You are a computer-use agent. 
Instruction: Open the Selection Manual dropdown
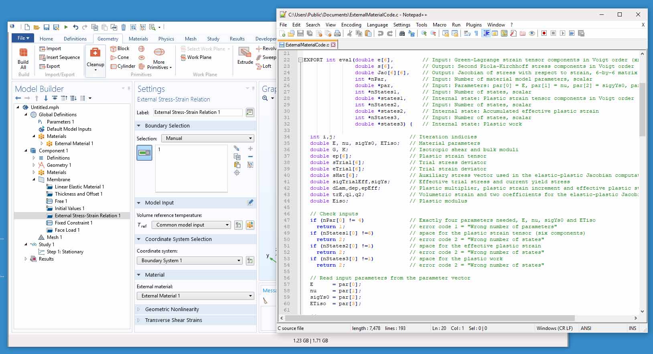click(207, 138)
